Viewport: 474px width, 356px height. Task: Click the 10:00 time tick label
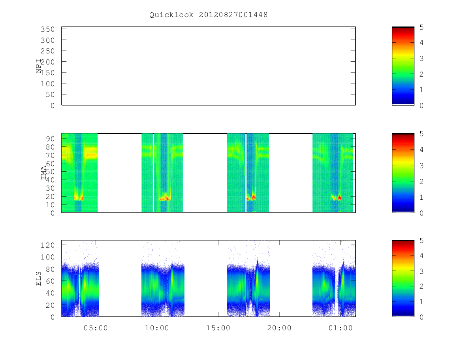pos(157,328)
